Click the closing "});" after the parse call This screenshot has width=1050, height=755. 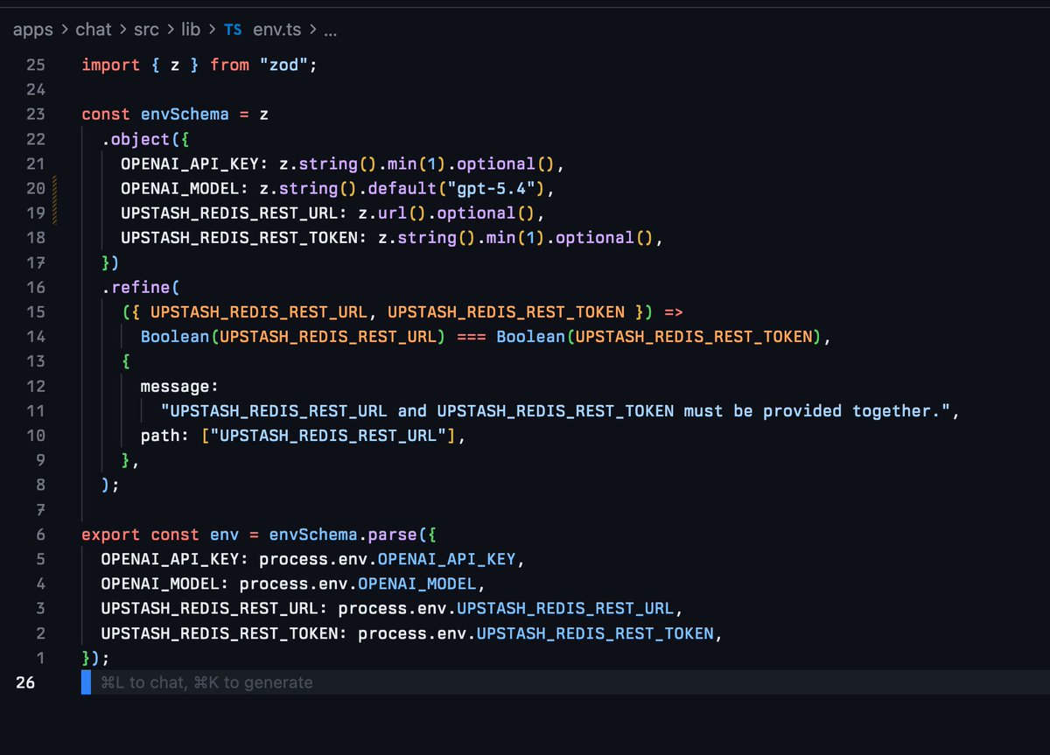(x=96, y=658)
